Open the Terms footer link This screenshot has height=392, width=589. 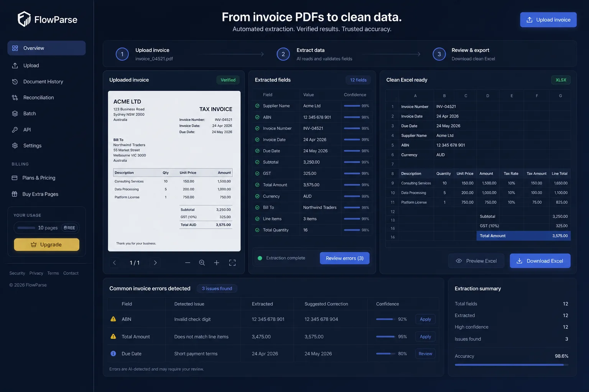[x=53, y=273]
